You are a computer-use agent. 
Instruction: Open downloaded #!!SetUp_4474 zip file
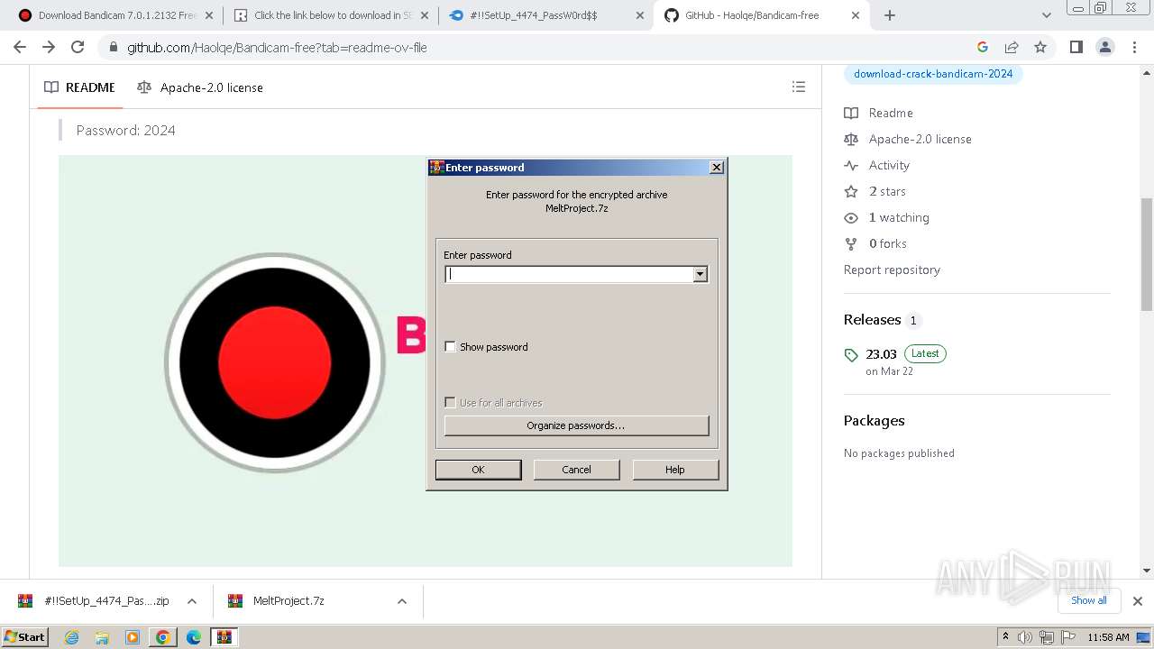click(94, 601)
